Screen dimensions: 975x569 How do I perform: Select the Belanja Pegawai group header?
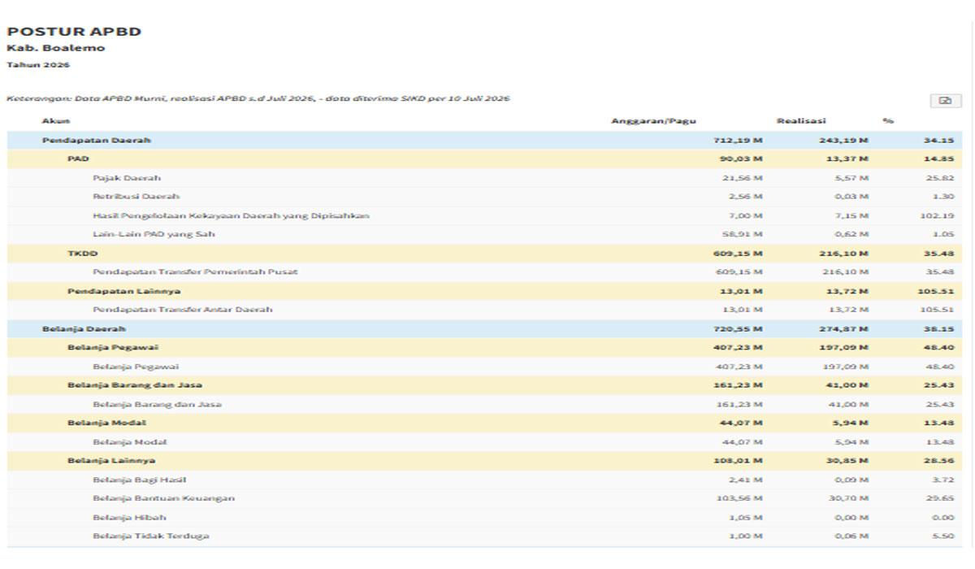point(484,348)
